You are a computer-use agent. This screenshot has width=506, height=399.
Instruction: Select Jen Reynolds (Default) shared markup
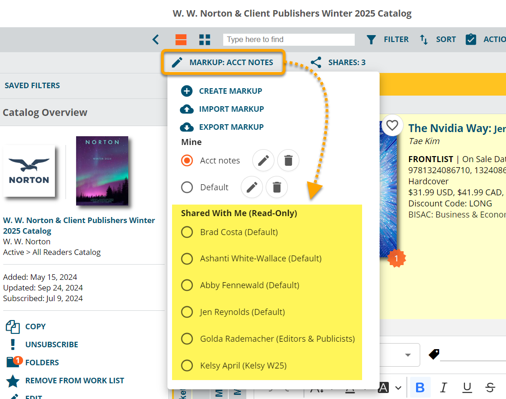187,312
